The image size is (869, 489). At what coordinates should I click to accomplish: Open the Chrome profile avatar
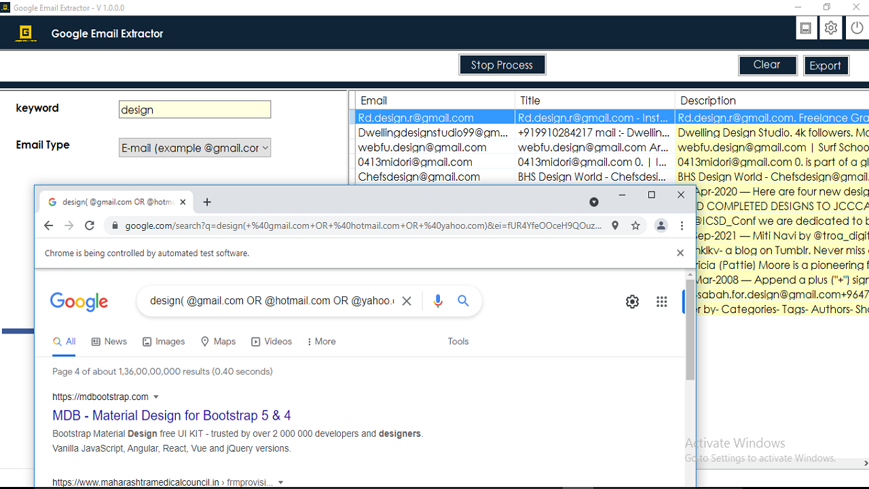point(661,225)
